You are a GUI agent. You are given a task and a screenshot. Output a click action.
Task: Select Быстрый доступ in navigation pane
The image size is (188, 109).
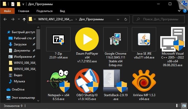[x=21, y=32]
